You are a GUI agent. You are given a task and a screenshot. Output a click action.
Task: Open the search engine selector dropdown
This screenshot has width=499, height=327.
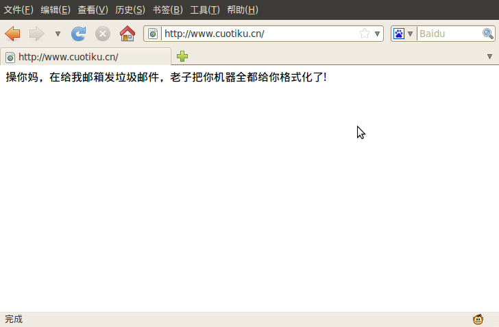(410, 34)
